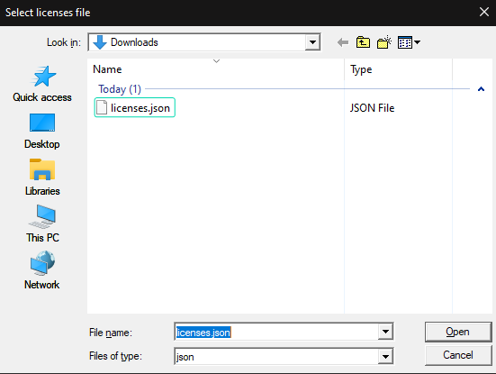496x374 pixels.
Task: Select the licenses.json file
Action: point(135,107)
